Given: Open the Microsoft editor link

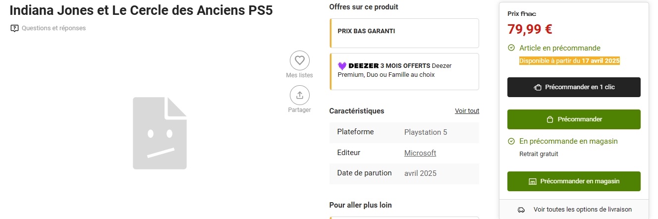Looking at the screenshot, I should 420,153.
